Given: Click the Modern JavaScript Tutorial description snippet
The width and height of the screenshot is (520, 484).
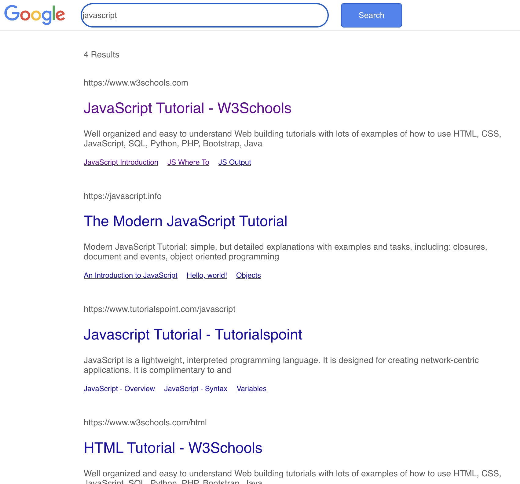Looking at the screenshot, I should [x=285, y=252].
